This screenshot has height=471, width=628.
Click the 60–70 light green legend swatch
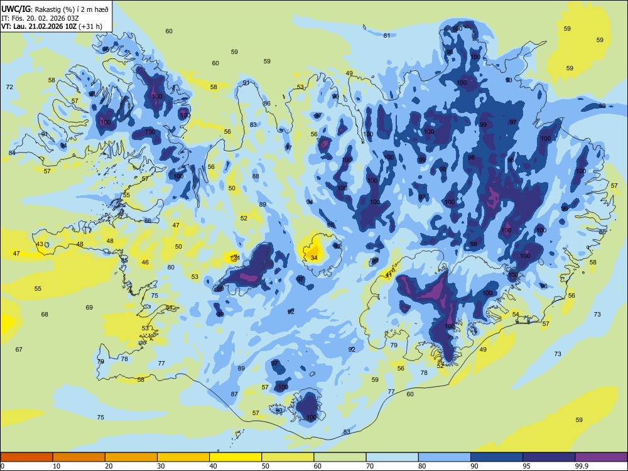[x=340, y=457]
